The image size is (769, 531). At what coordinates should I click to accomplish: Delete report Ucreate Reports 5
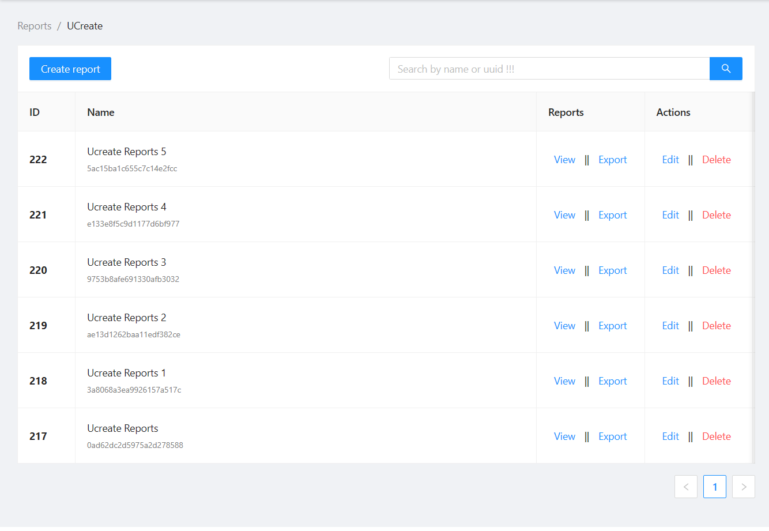717,160
